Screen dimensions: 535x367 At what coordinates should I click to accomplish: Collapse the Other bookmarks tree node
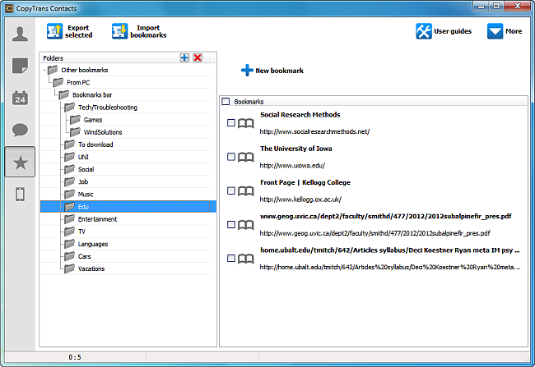[x=44, y=70]
